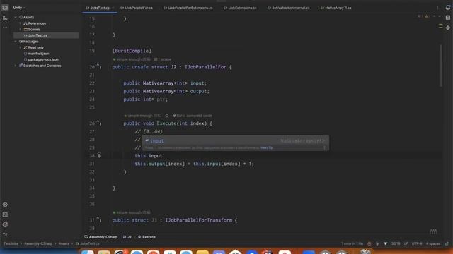453x254 pixels.
Task: Click the gutter marker on line 37
Action: coord(99,219)
